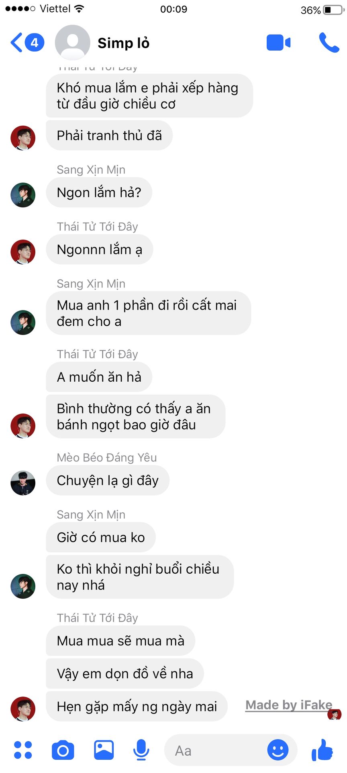This screenshot has height=773, width=347.
Task: Tap avatar next to 'Ngon lắm hả?'
Action: click(x=23, y=195)
